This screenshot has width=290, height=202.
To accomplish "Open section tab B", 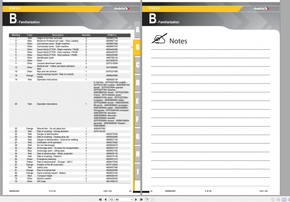I will [x=137, y=47].
